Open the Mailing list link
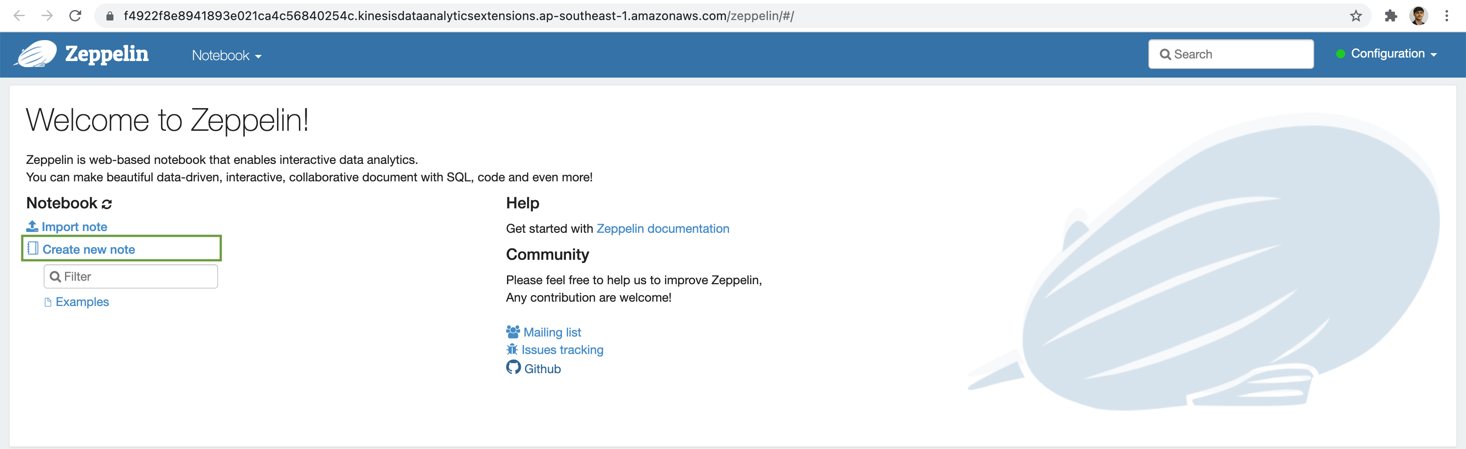 (552, 332)
